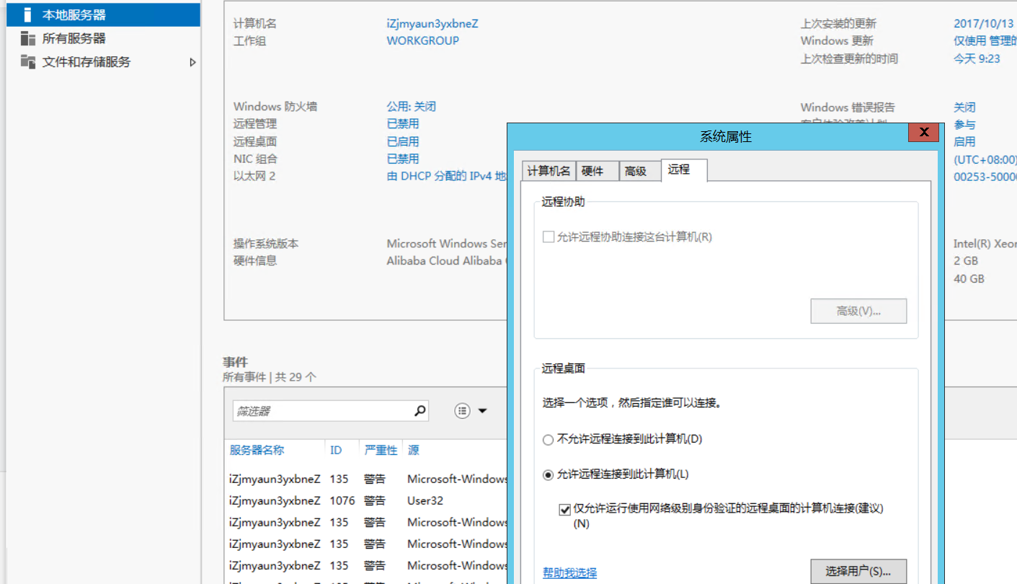Click the (UTC+08:00) time zone link

pyautogui.click(x=985, y=159)
